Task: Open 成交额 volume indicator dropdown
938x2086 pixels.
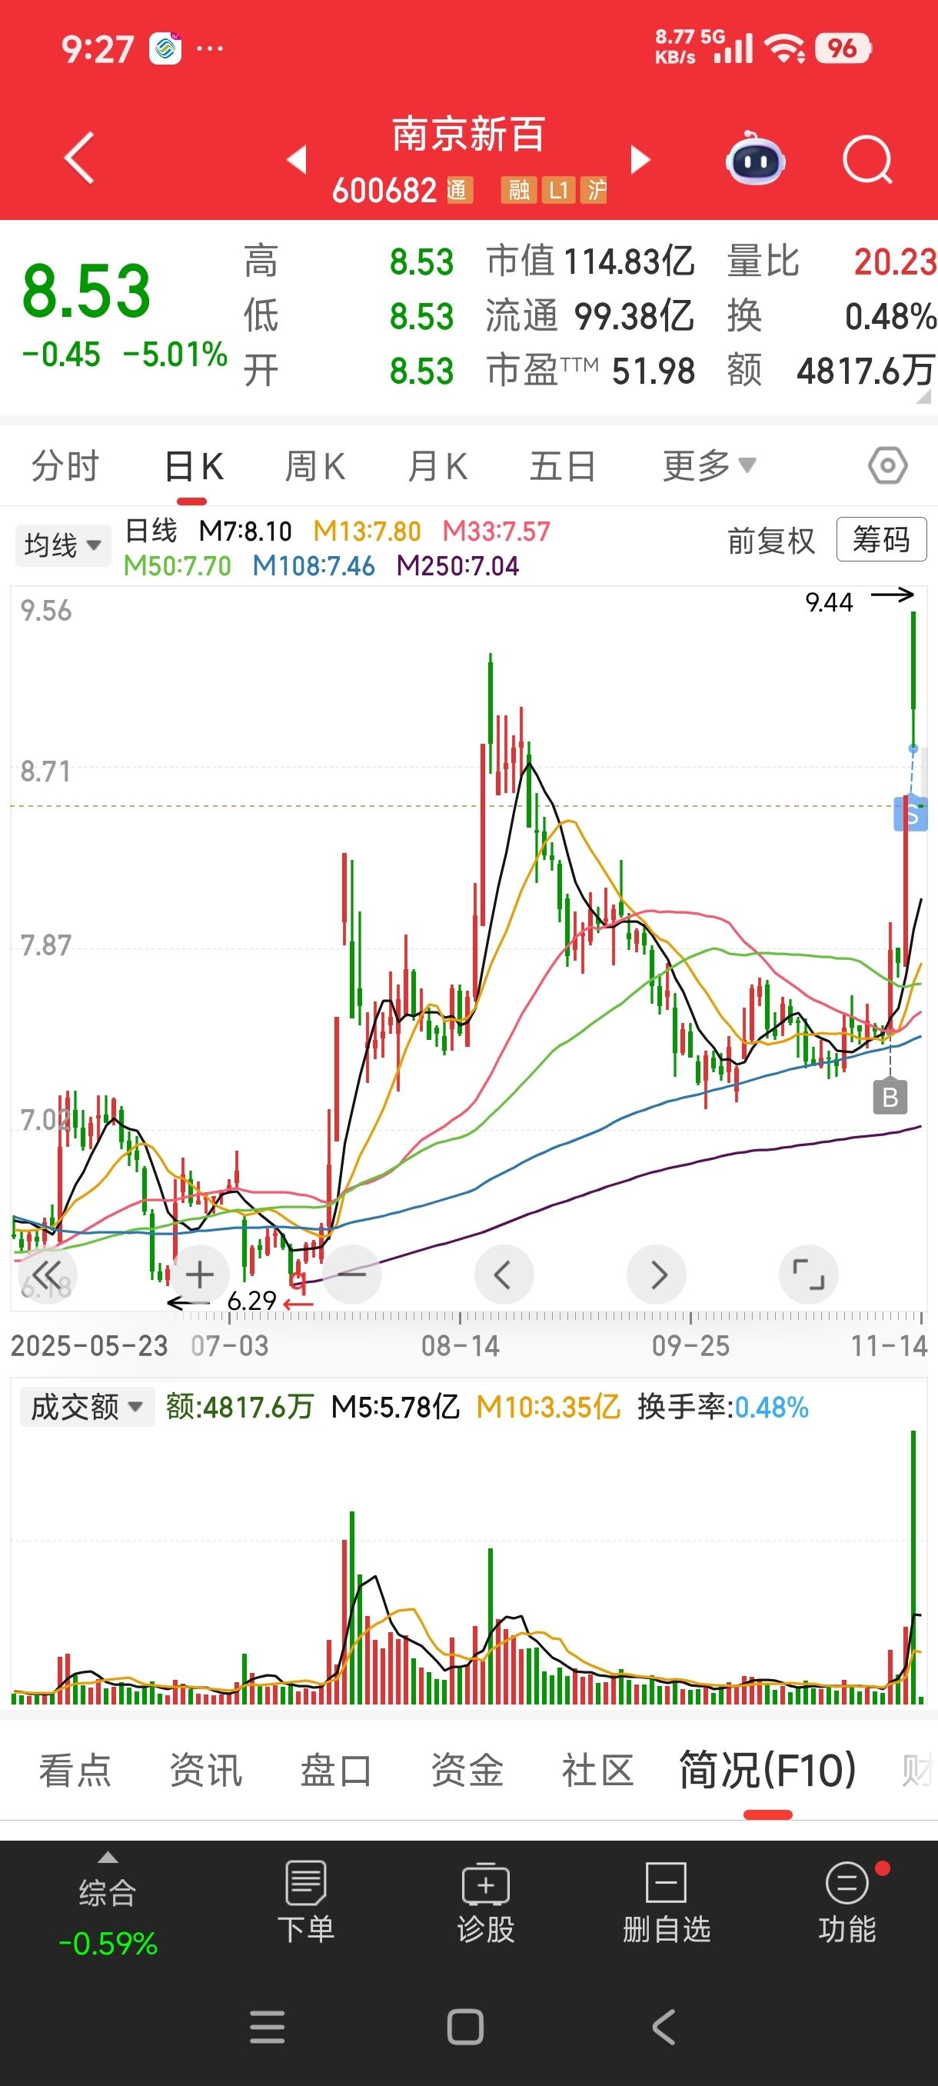Action: coord(88,1407)
